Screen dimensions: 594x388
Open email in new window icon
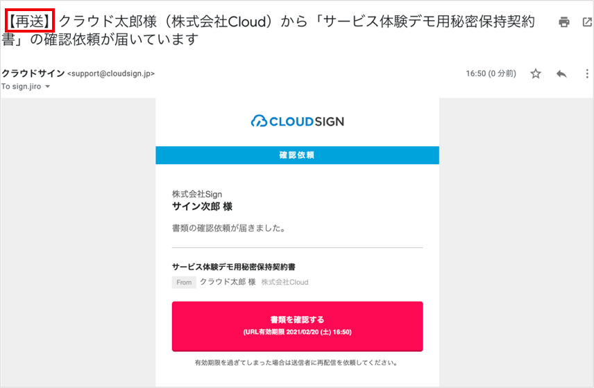(x=587, y=22)
